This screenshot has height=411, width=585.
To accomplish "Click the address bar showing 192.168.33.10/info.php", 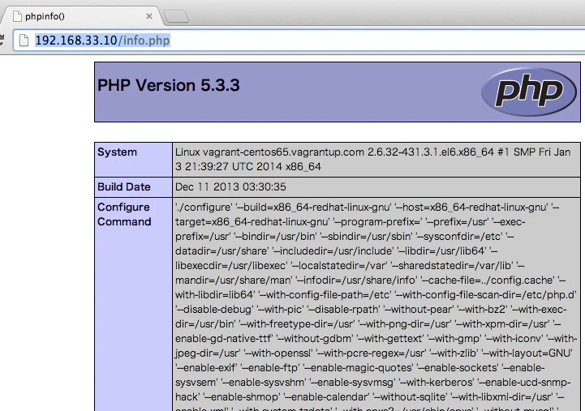I will (x=299, y=41).
